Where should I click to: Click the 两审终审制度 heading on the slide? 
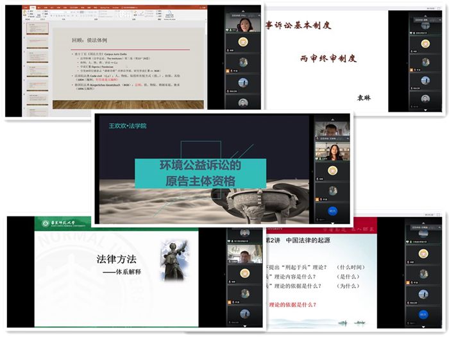pyautogui.click(x=327, y=59)
